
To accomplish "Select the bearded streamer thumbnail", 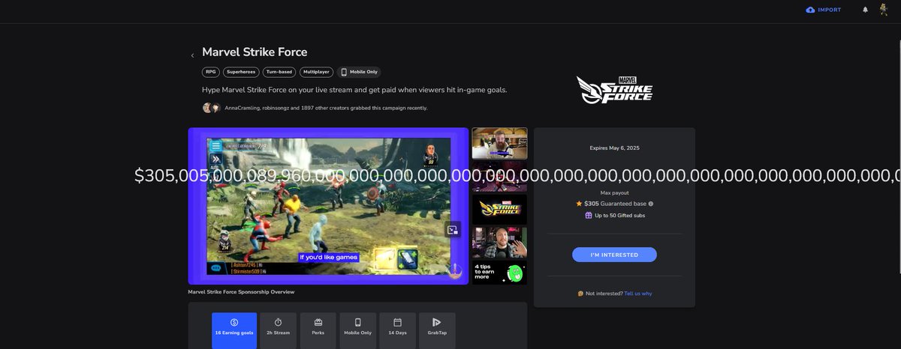I will pos(499,143).
